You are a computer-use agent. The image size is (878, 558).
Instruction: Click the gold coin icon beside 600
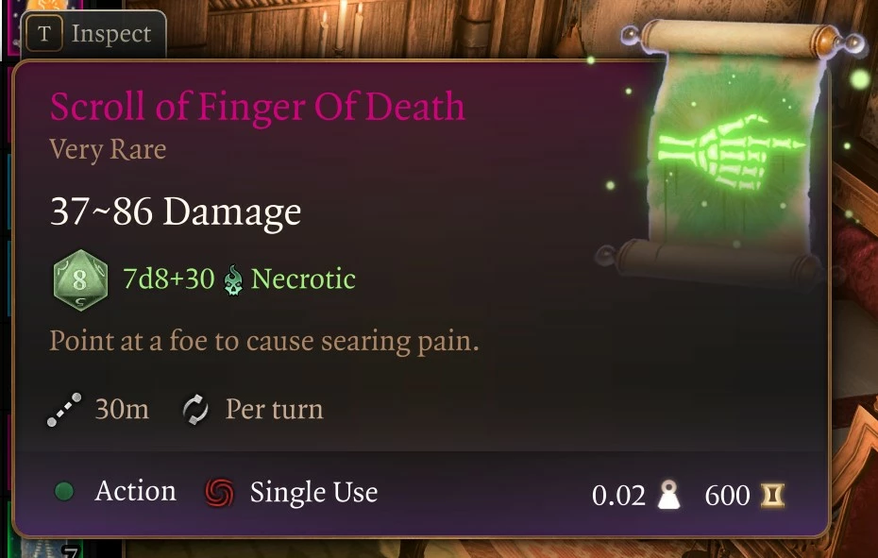[x=772, y=496]
